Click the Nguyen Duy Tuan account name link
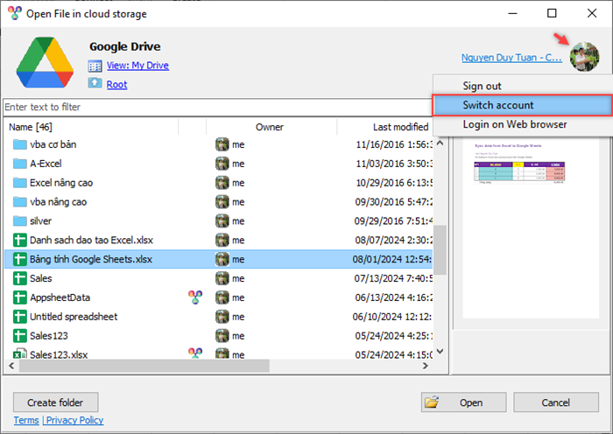 tap(511, 58)
